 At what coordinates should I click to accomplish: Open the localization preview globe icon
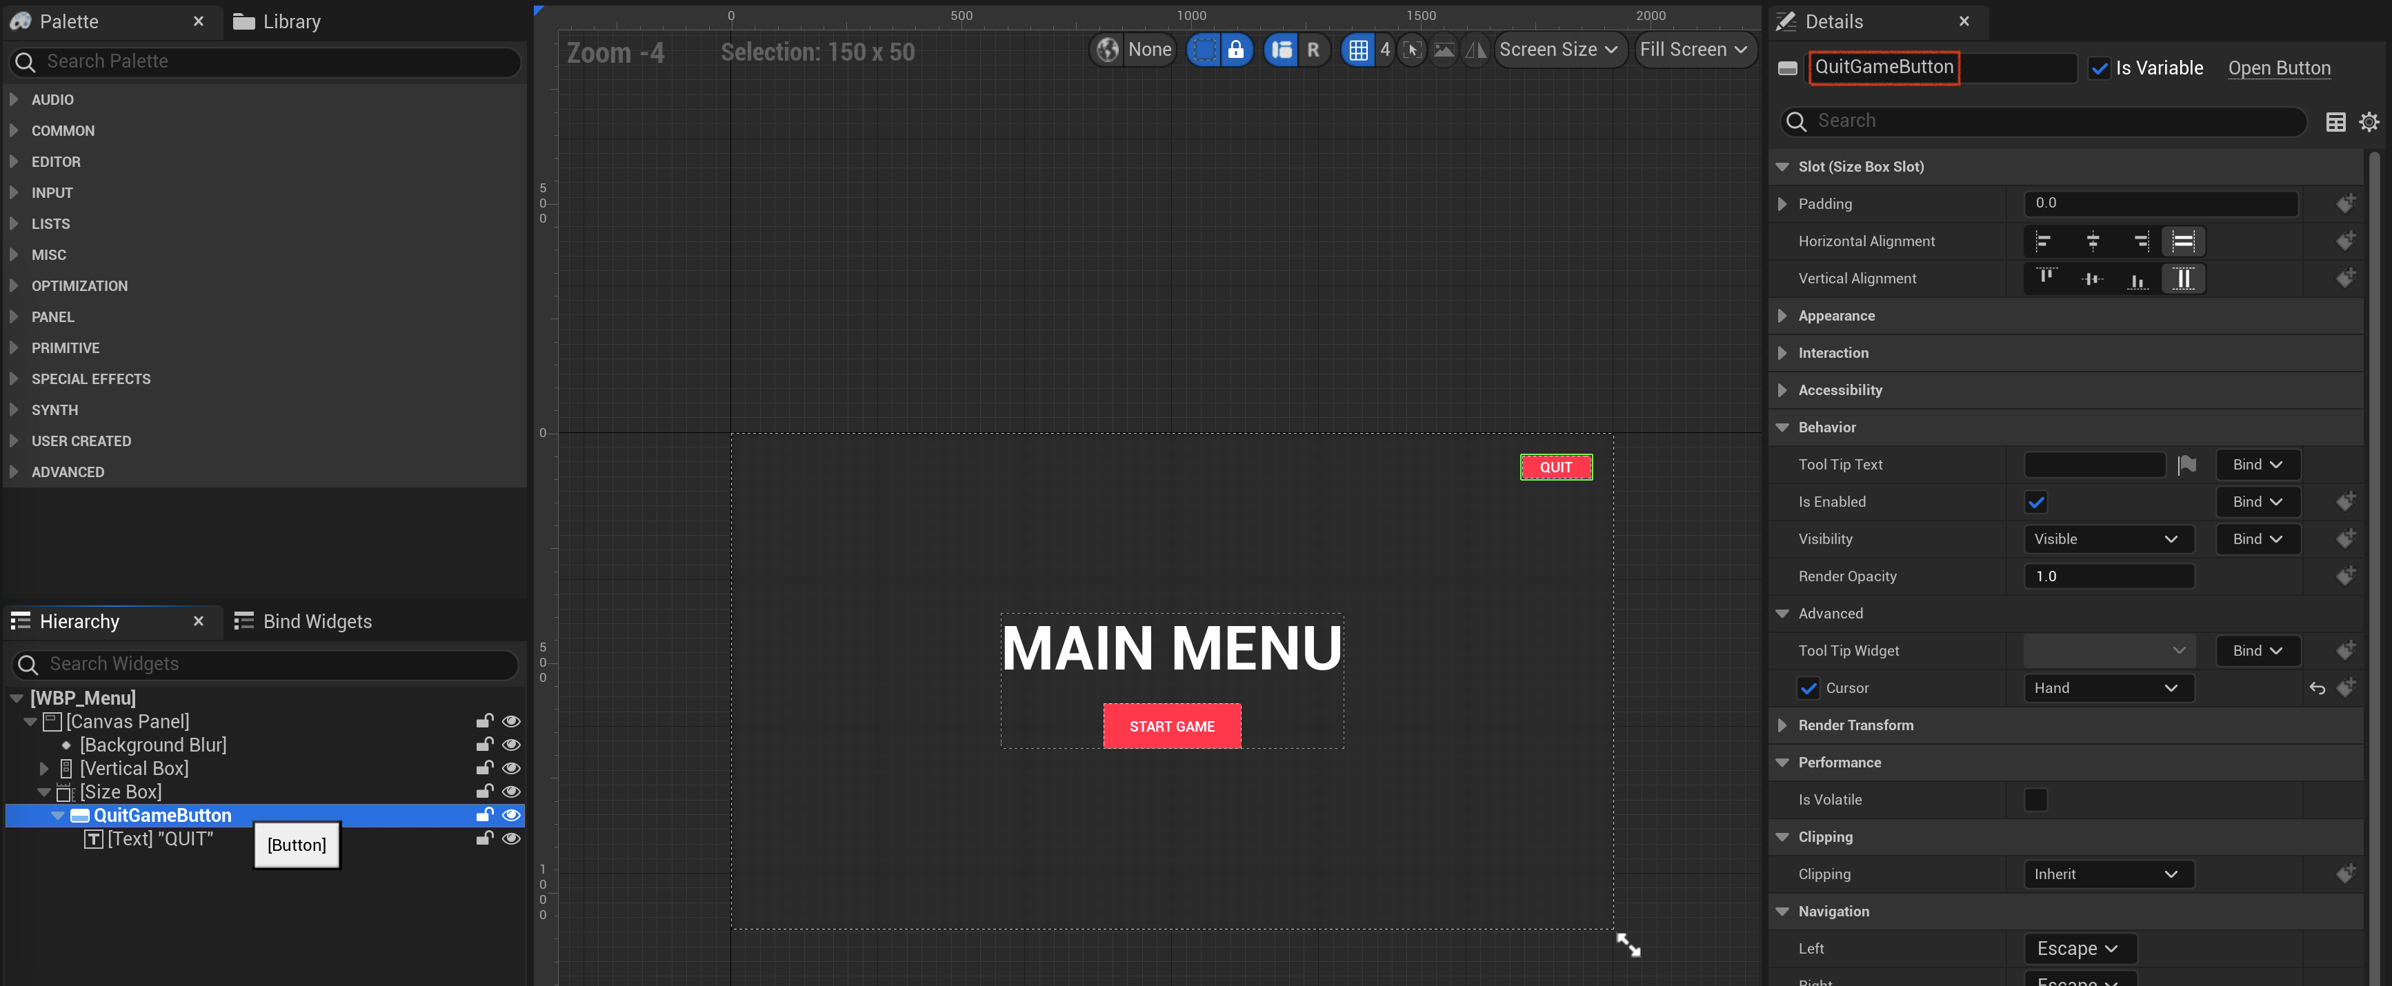click(1107, 50)
